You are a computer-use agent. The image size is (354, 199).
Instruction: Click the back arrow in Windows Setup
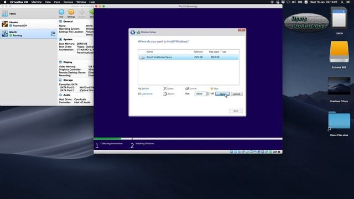pyautogui.click(x=133, y=32)
